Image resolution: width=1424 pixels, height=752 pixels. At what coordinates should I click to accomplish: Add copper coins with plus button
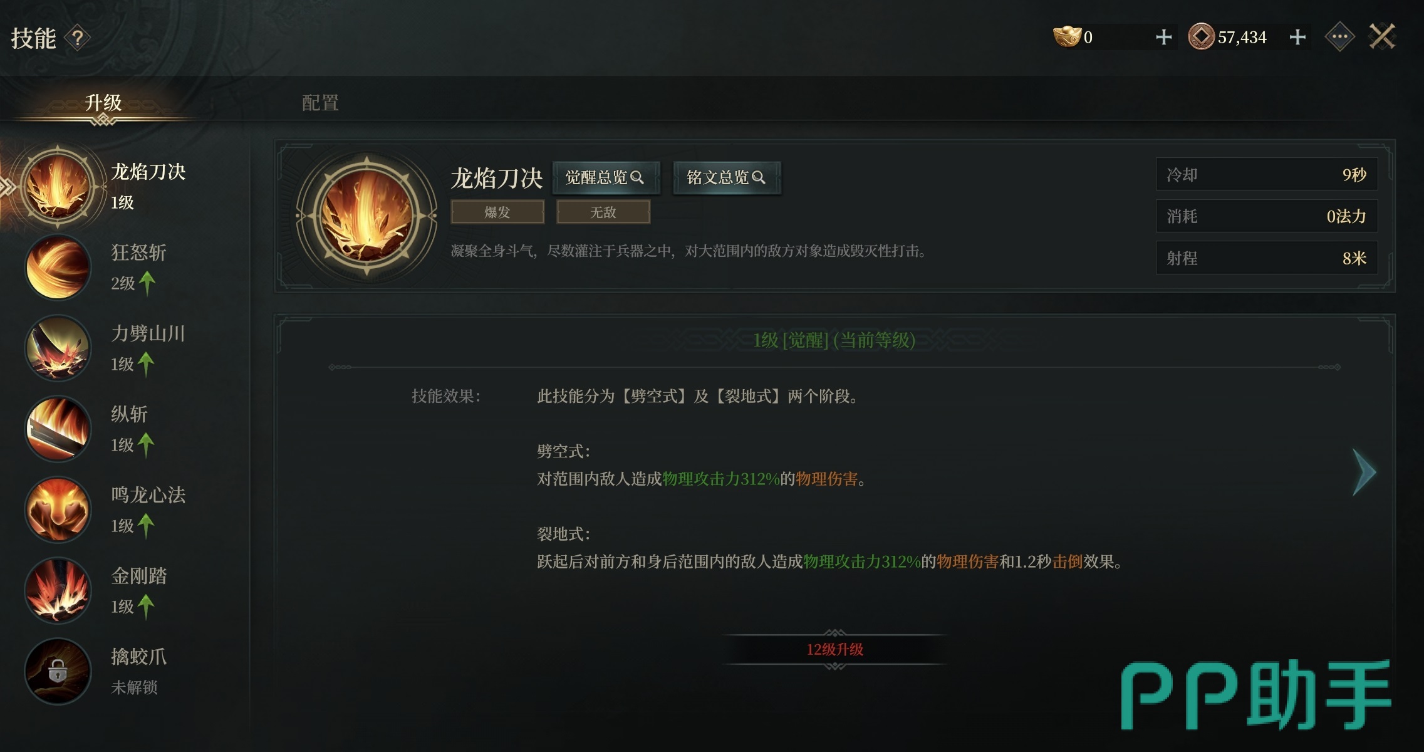1297,37
